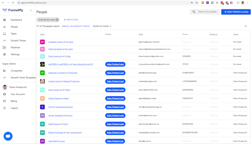
Task: Open the Hunter Shepherd person link
Action: (x=56, y=115)
